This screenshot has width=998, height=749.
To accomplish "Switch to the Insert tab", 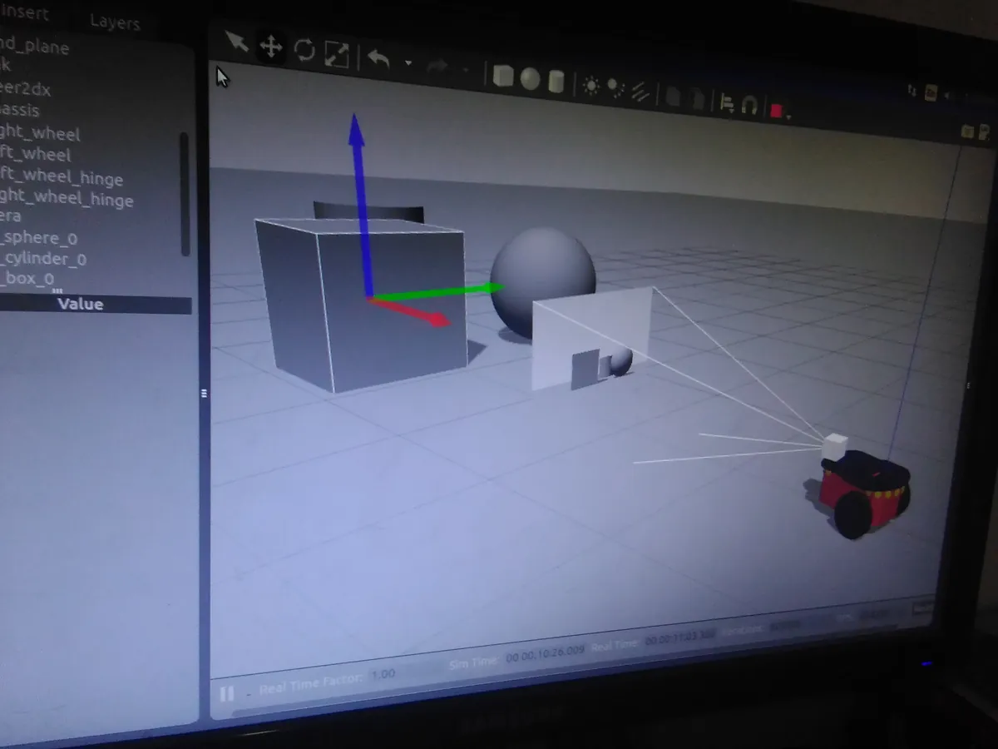I will [x=23, y=14].
